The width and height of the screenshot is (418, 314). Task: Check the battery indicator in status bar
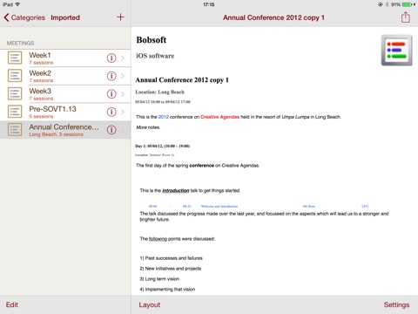pos(408,4)
